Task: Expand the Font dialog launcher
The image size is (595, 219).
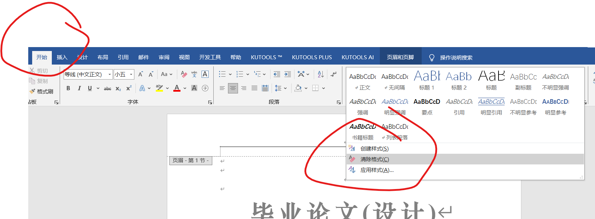Action: point(210,102)
